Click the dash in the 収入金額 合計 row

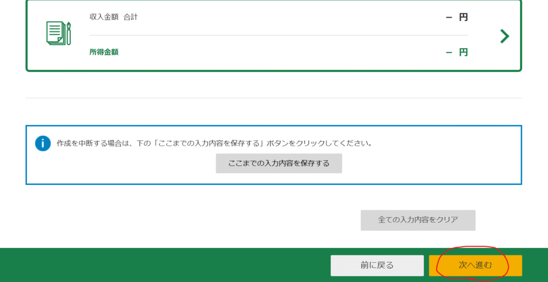coord(449,17)
